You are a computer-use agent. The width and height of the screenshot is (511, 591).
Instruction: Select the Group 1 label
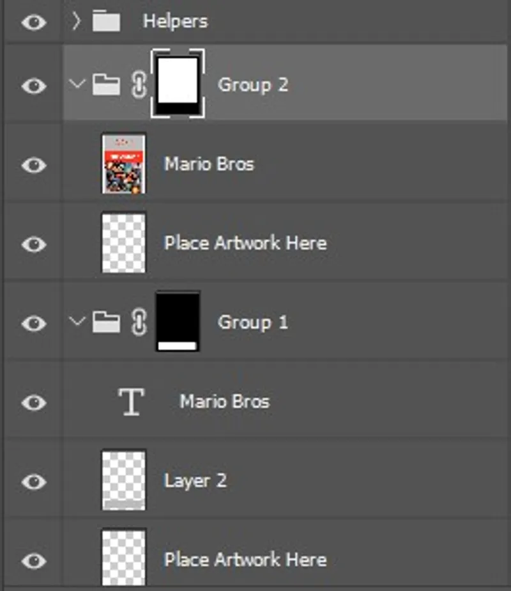pyautogui.click(x=253, y=322)
